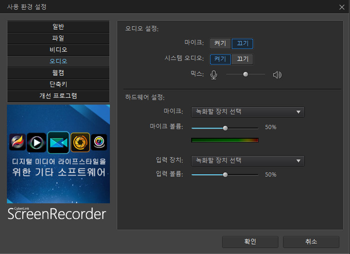Screen dimensions: 350x254
Task: Click the 입력 볼륨 slider handle
Action: point(225,175)
